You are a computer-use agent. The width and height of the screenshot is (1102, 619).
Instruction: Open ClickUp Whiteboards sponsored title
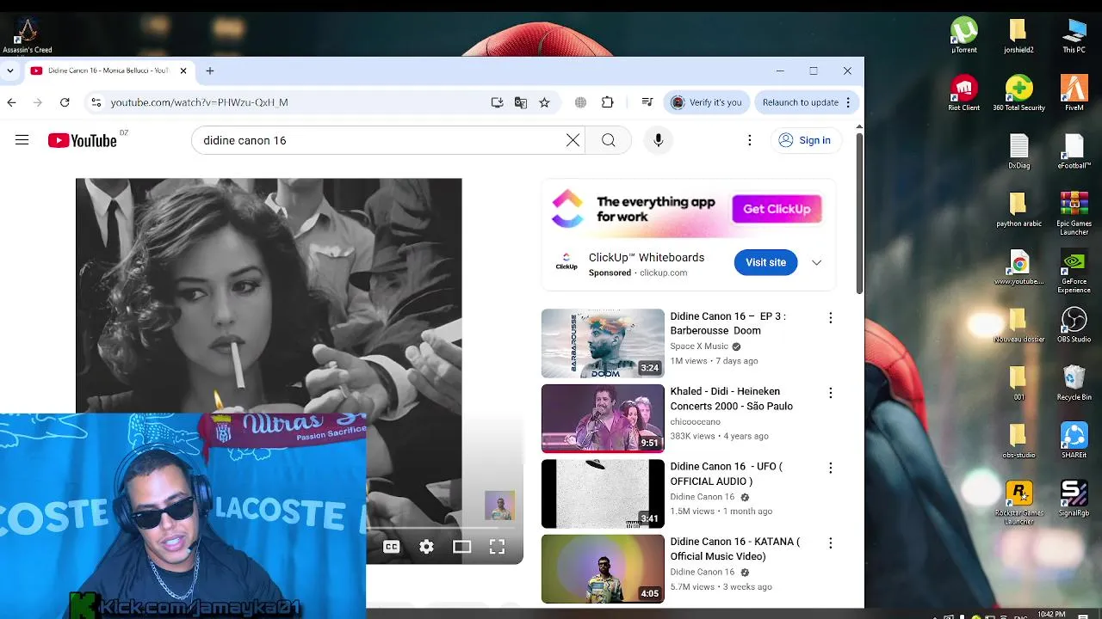[x=647, y=257]
